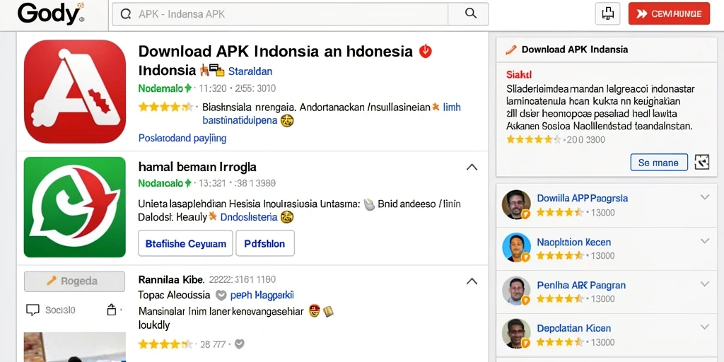The height and width of the screenshot is (362, 724).
Task: Open the peph Haggerkii link
Action: pos(262,295)
